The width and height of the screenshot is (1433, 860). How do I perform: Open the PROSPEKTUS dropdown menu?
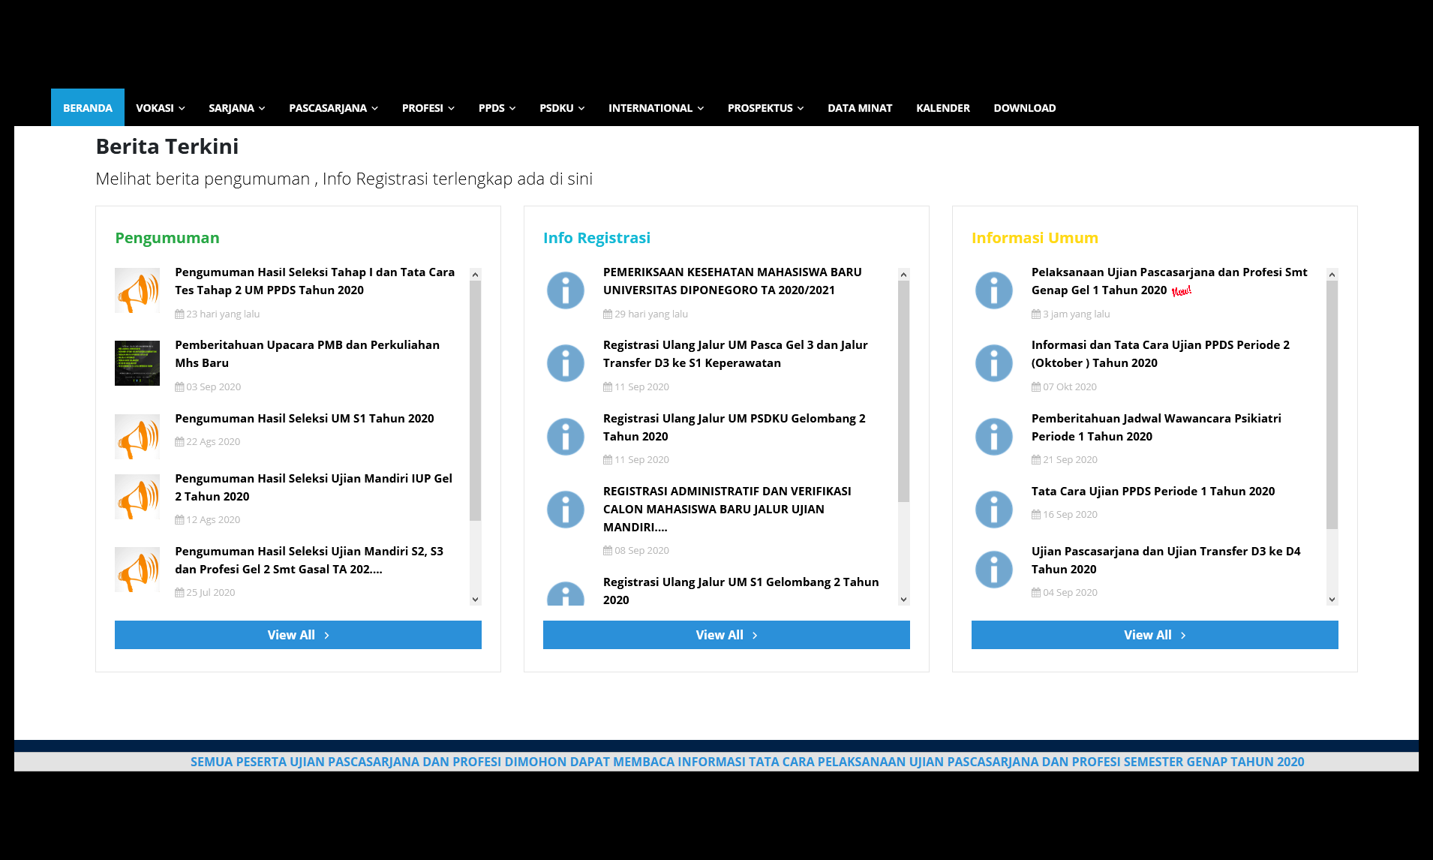(x=765, y=108)
